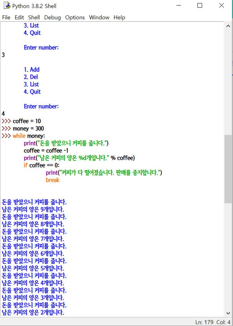Click the 'break' keyword
The width and height of the screenshot is (233, 326).
click(53, 180)
